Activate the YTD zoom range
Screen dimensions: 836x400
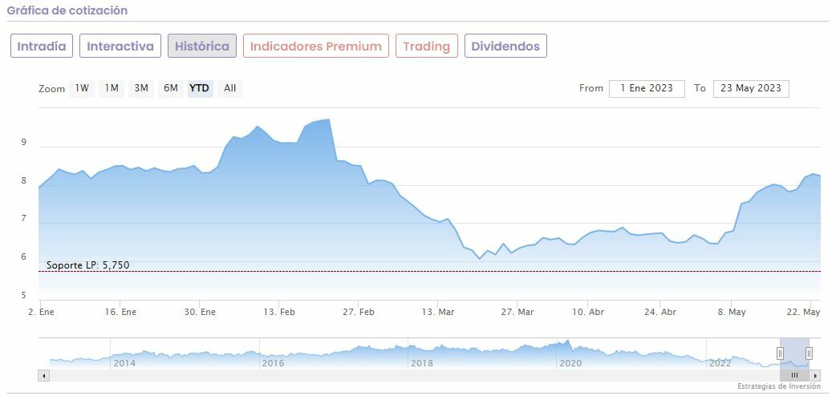(x=200, y=88)
